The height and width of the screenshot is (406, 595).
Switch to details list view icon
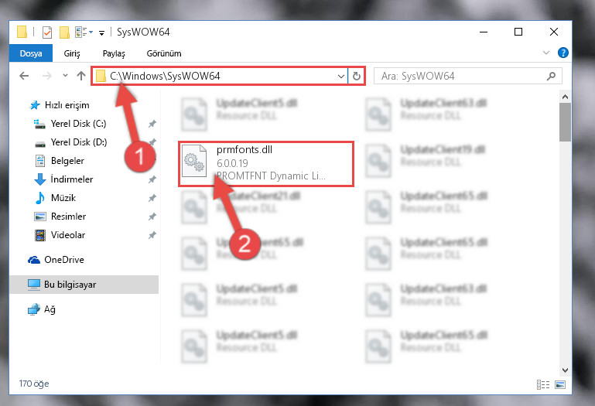tap(543, 385)
